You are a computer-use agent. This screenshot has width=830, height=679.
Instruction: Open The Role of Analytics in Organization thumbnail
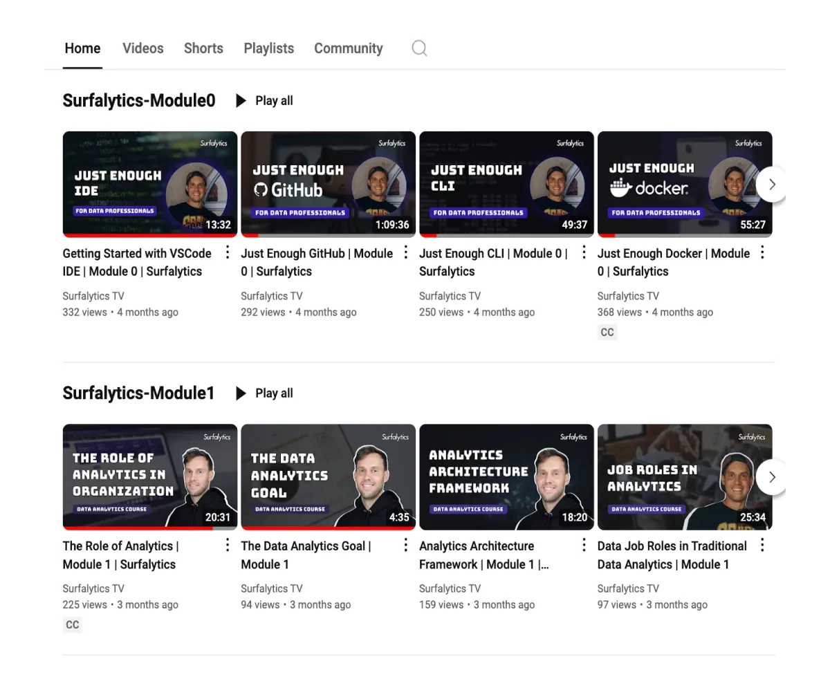tap(150, 477)
